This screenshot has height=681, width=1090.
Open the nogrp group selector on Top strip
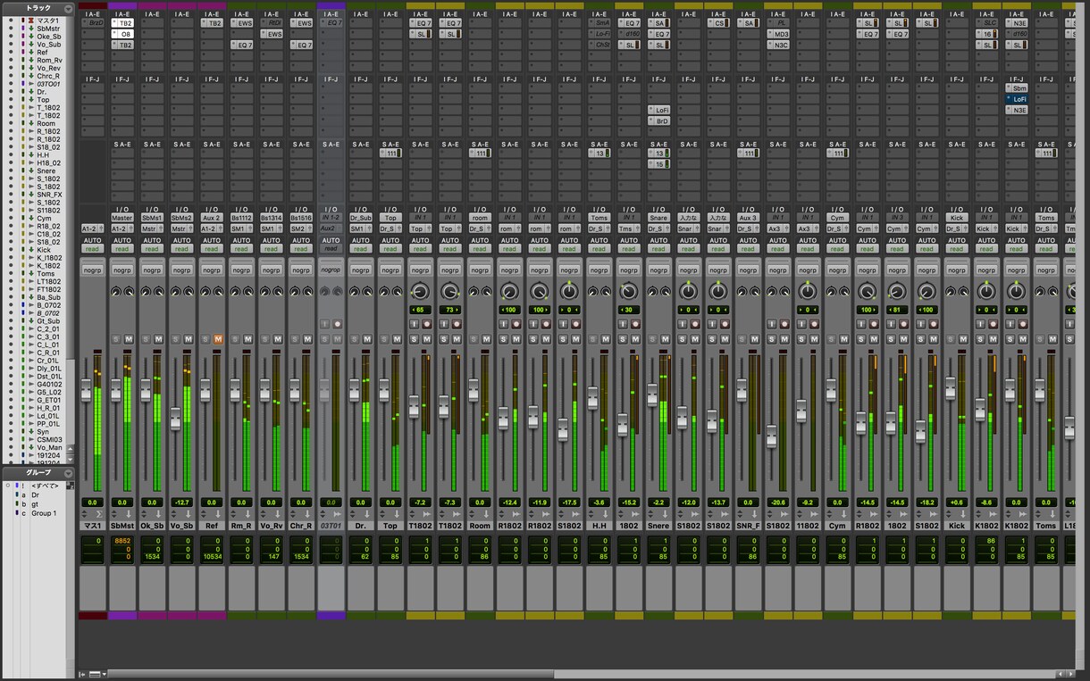click(x=390, y=270)
